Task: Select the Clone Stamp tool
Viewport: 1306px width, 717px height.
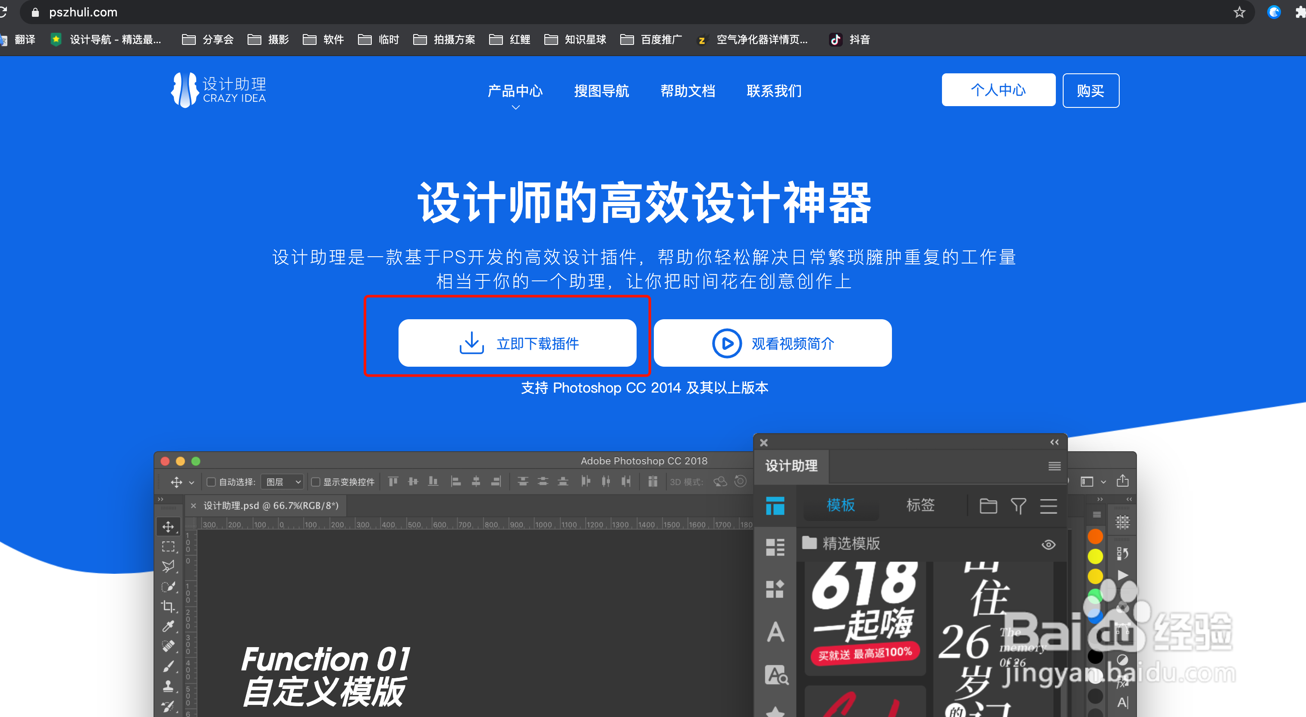Action: click(x=168, y=686)
